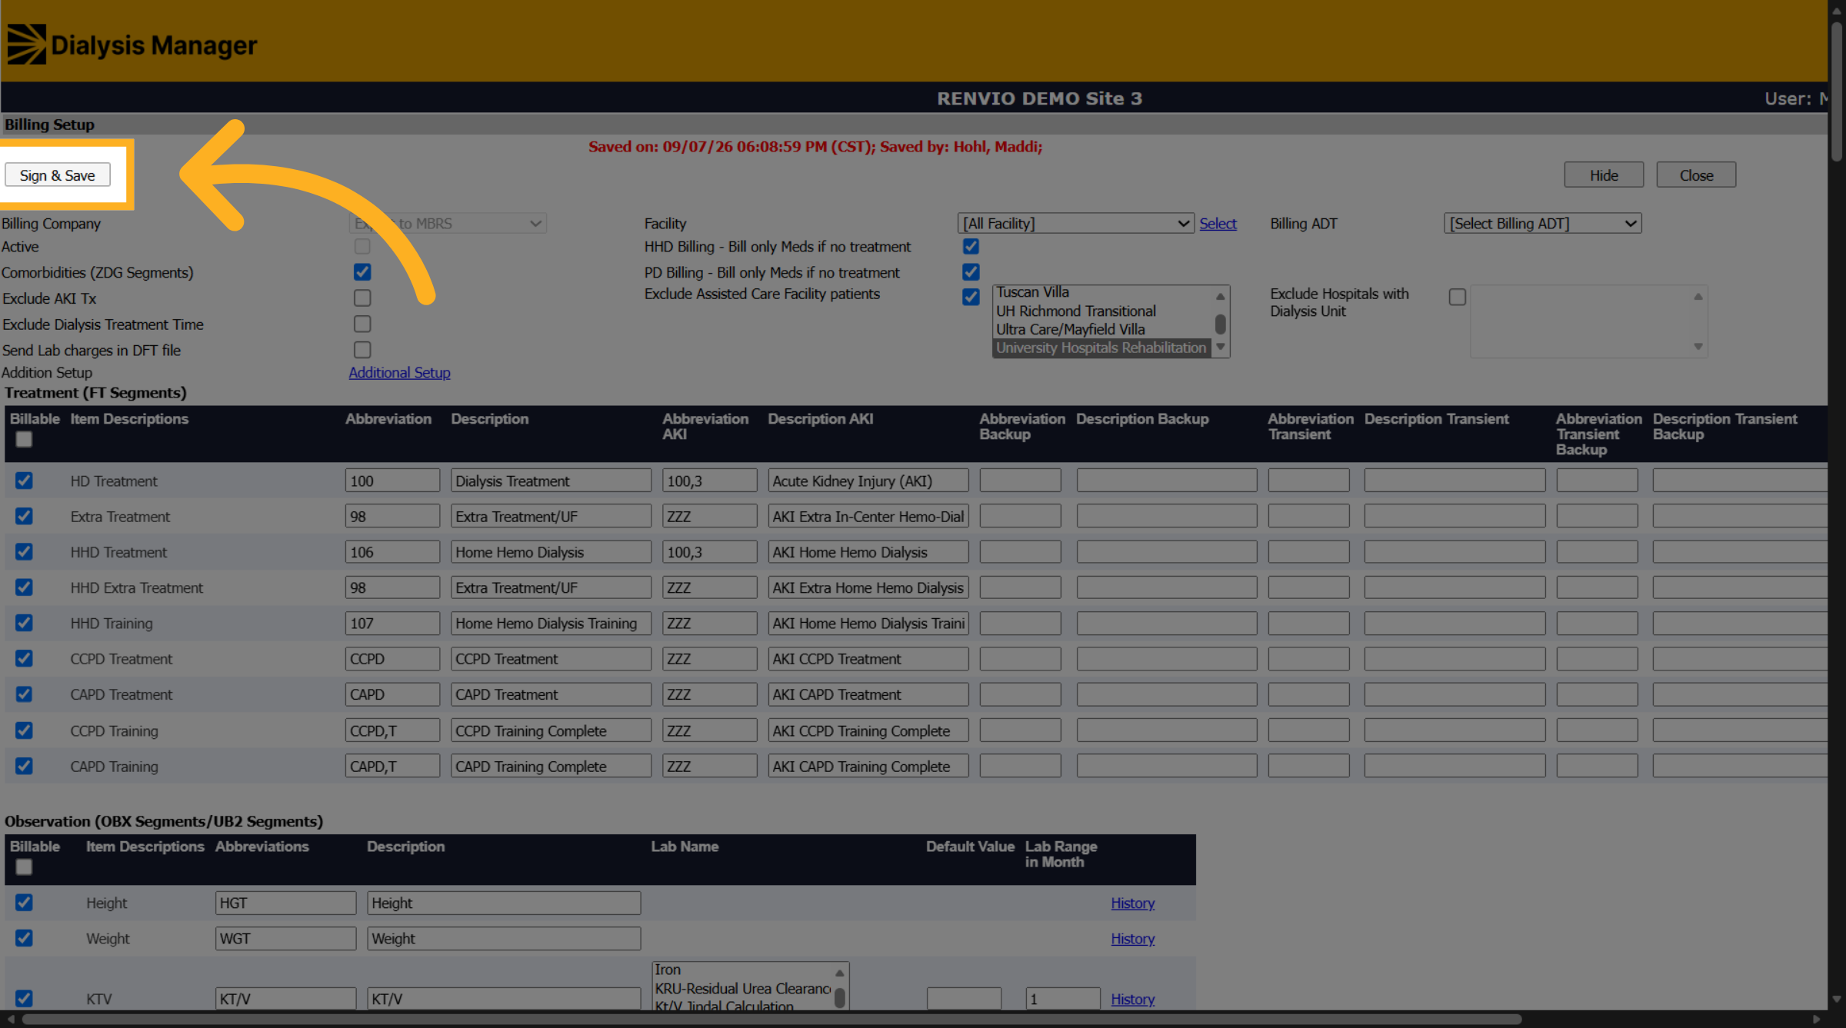Click Acute Kidney Injury (AKI) description field
The height and width of the screenshot is (1028, 1846).
coord(868,481)
